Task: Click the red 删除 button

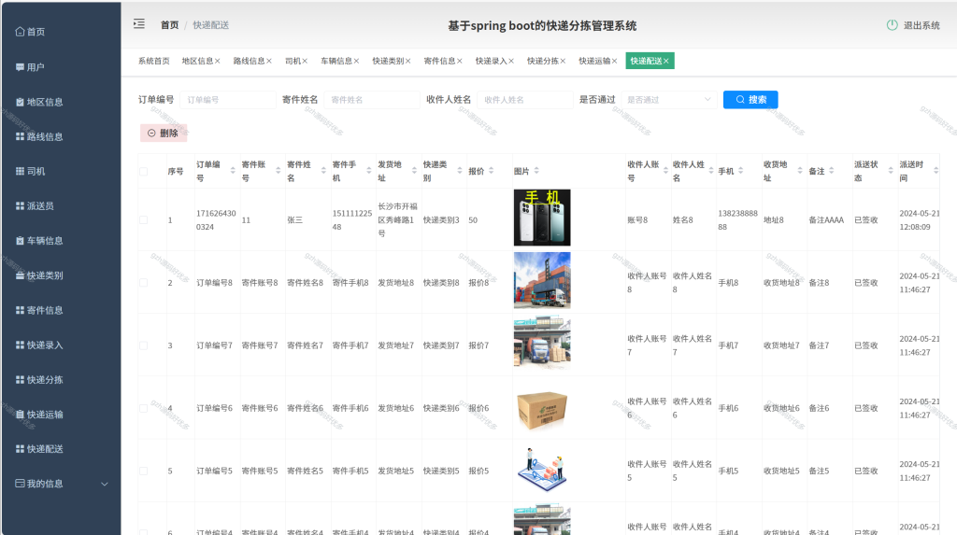Action: 164,133
